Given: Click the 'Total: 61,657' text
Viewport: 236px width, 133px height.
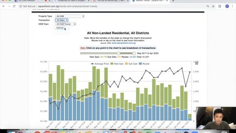Looking at the screenshot, I should (143, 57).
